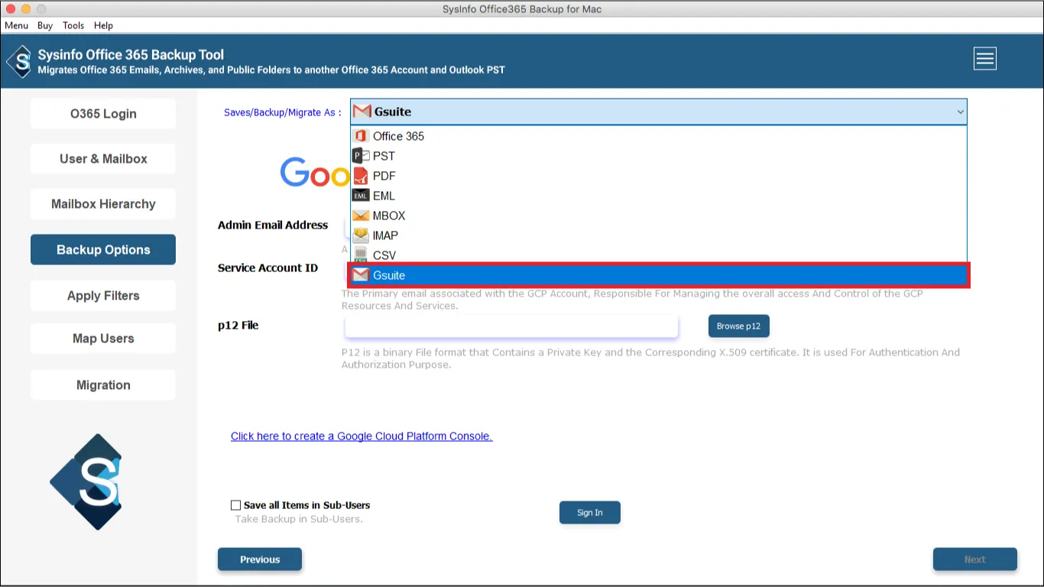Click the Browse p12 button
The image size is (1044, 587).
pos(738,326)
